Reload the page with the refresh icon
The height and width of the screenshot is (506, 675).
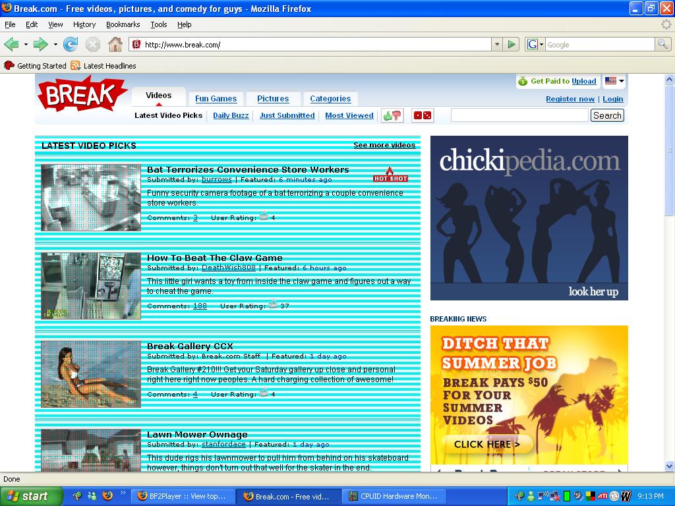(70, 44)
